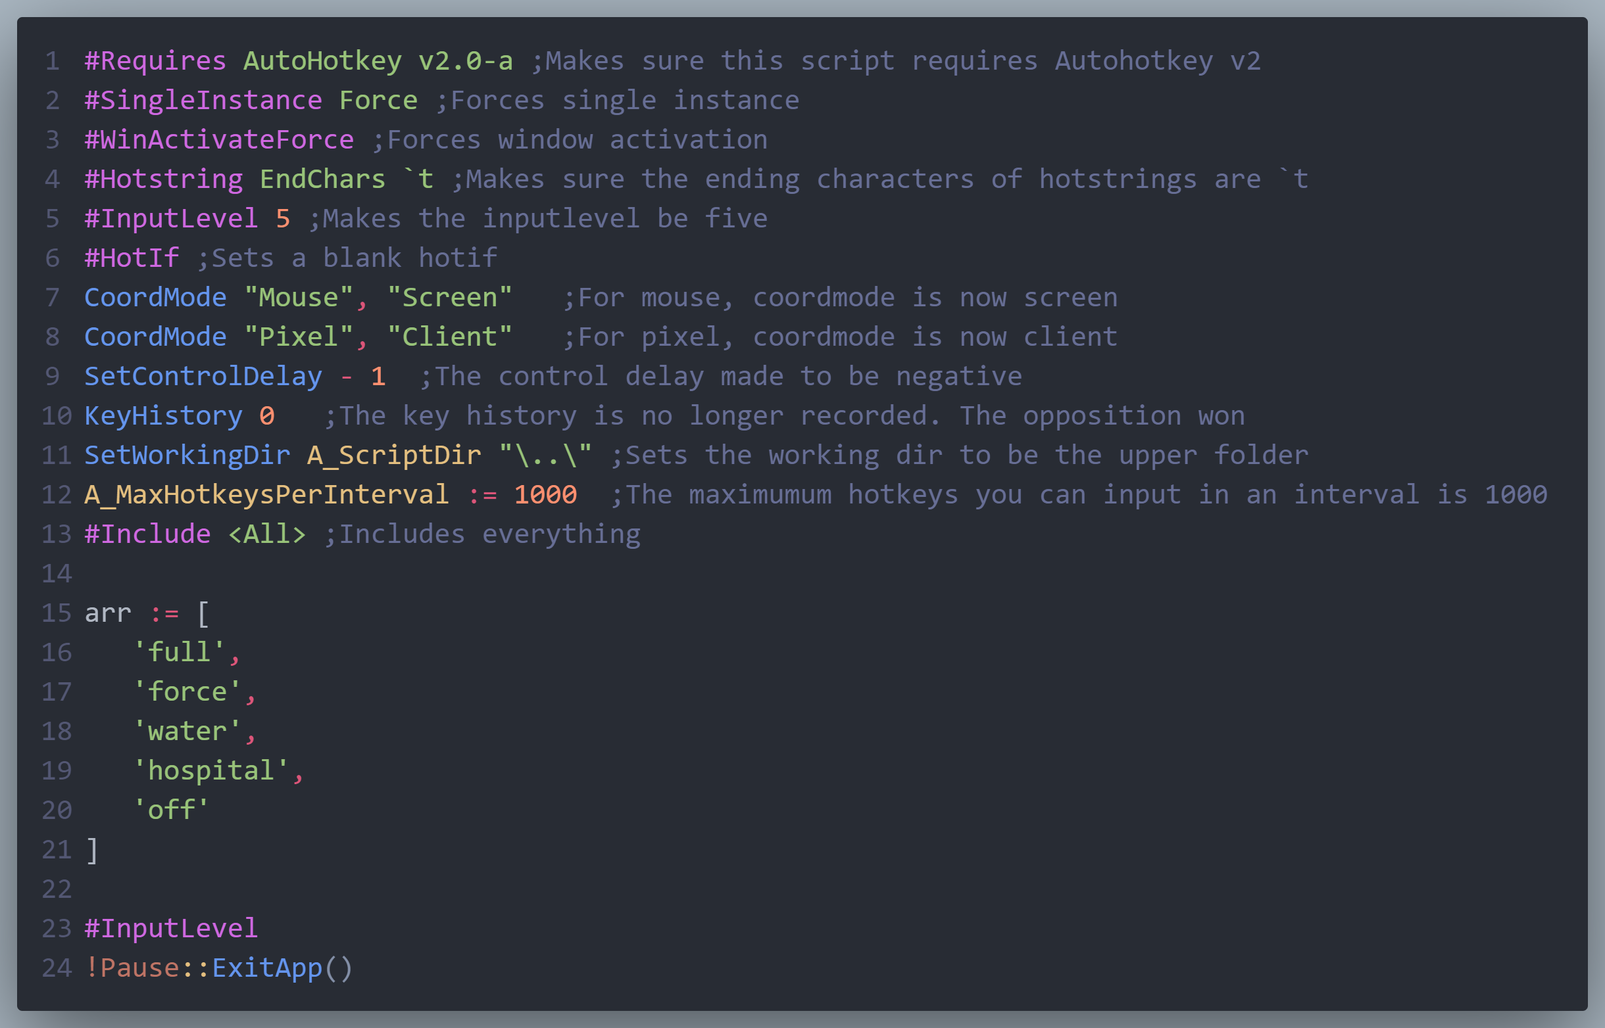Click '#Include' on line 13
This screenshot has width=1605, height=1028.
tap(147, 534)
